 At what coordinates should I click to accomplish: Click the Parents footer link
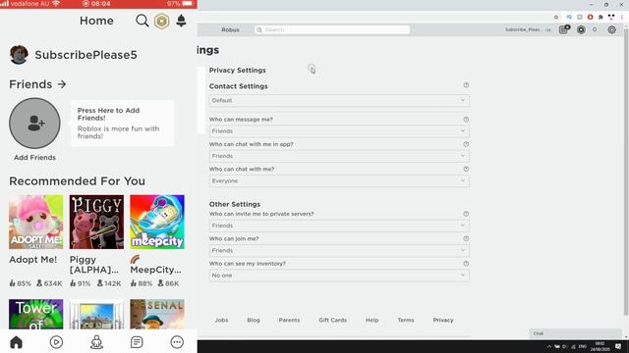pos(289,320)
